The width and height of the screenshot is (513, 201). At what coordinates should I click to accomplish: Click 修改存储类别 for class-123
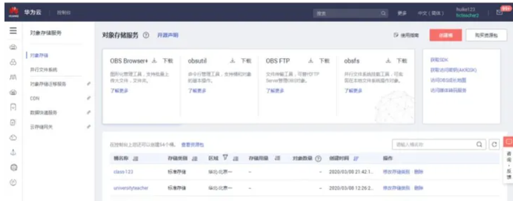click(396, 171)
